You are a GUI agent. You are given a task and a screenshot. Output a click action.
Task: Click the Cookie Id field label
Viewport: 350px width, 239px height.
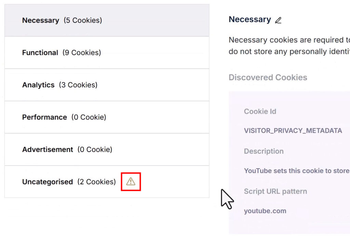(260, 112)
